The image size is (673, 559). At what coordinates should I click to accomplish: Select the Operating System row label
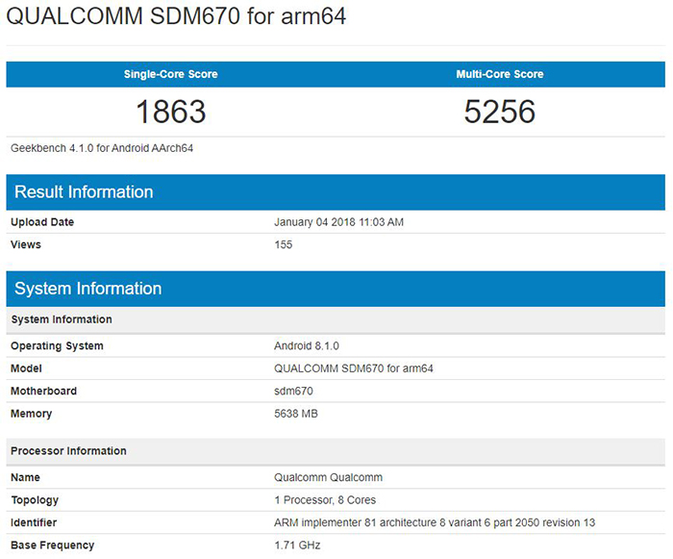point(57,345)
